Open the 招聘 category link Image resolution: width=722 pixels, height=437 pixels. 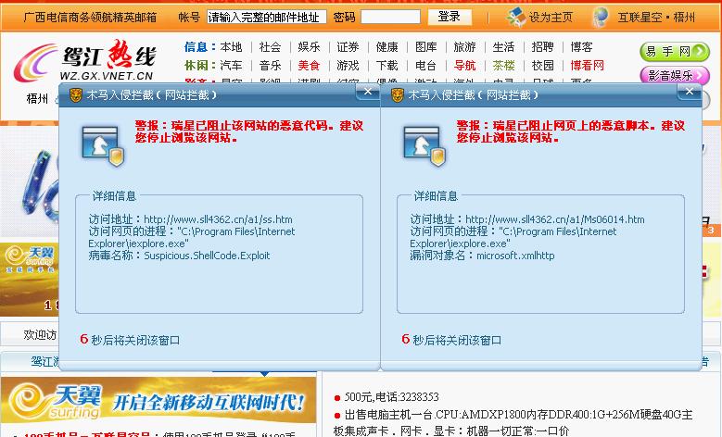(x=542, y=47)
